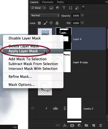This screenshot has height=129, width=108.
Task: Select the Layer 8 copy name
Action: point(80,62)
